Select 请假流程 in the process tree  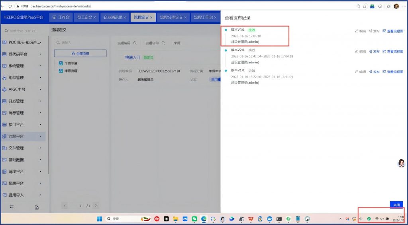(71, 71)
